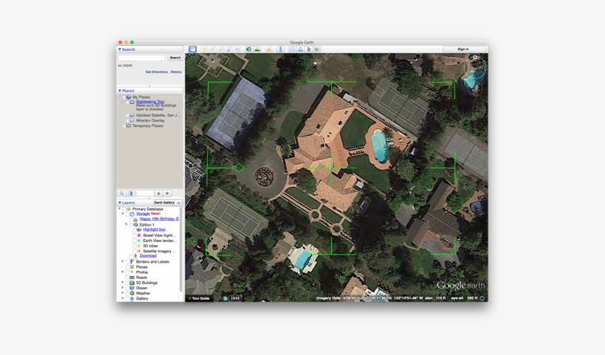Collapse the Primary Database tree node
Image resolution: width=605 pixels, height=355 pixels.
[x=120, y=209]
